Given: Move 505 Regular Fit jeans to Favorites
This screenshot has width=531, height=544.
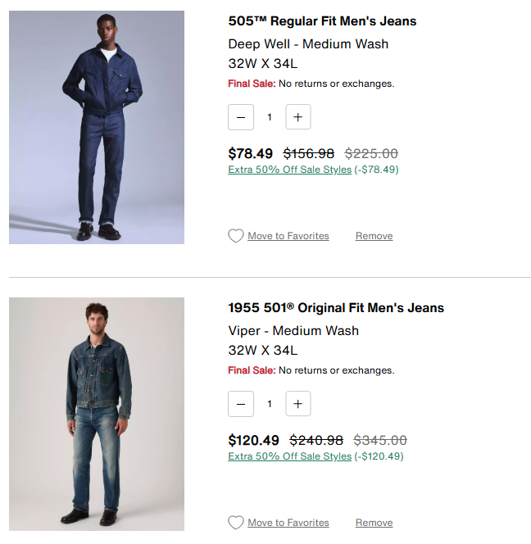Looking at the screenshot, I should click(x=288, y=236).
